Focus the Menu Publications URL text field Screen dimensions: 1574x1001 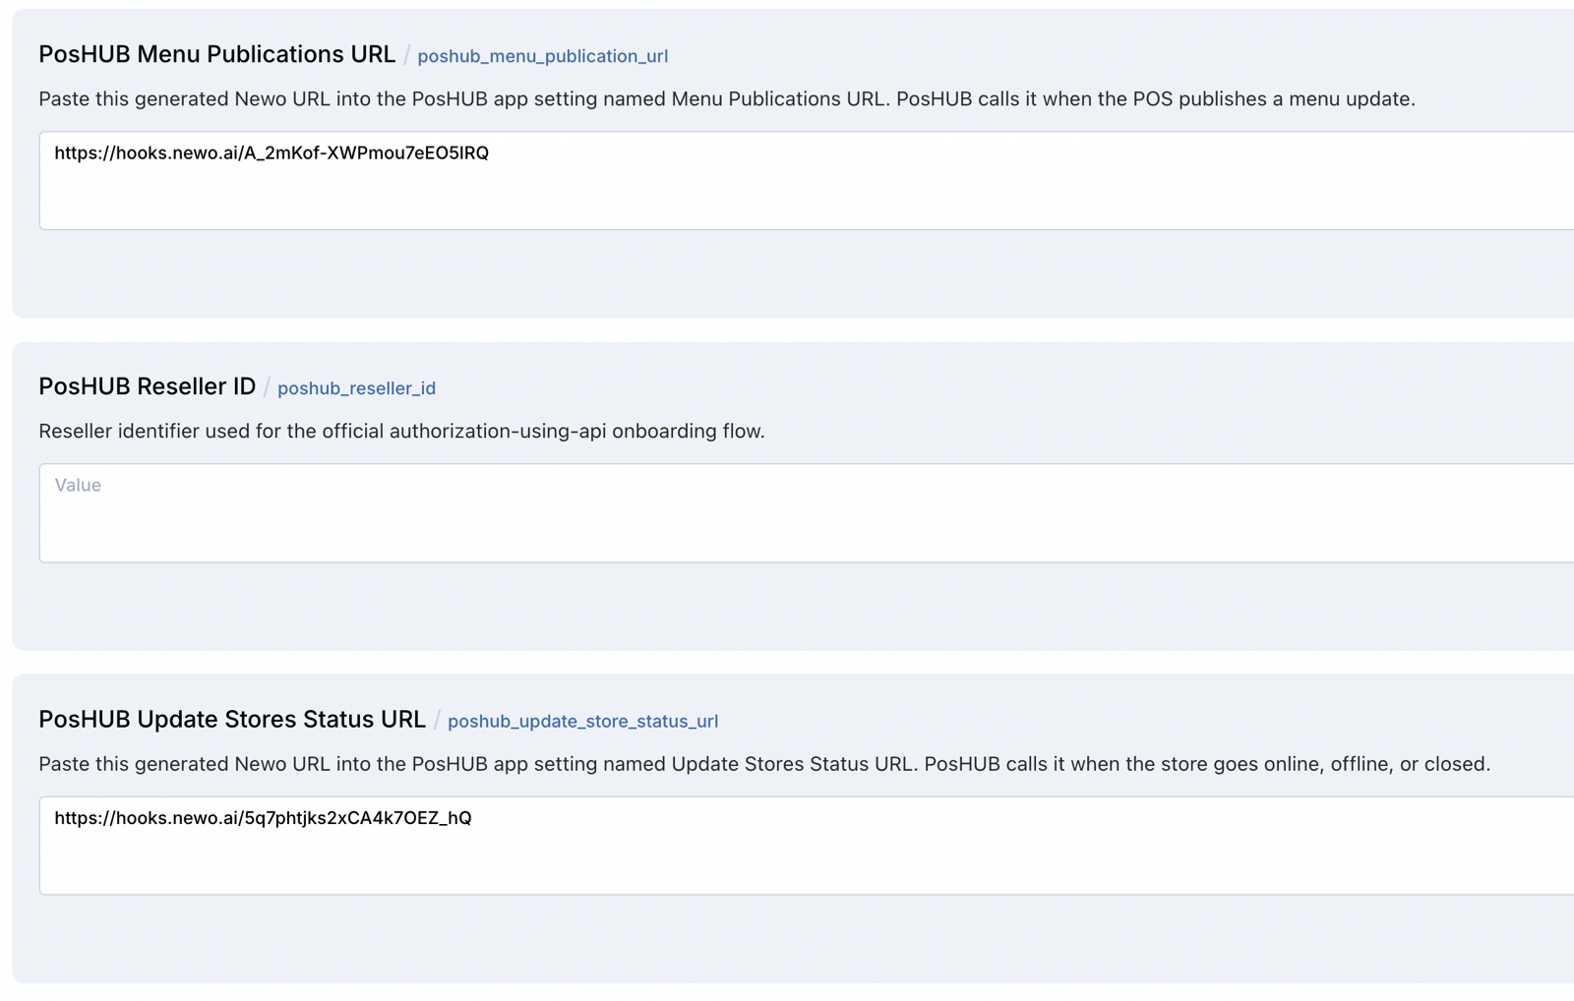coord(807,181)
